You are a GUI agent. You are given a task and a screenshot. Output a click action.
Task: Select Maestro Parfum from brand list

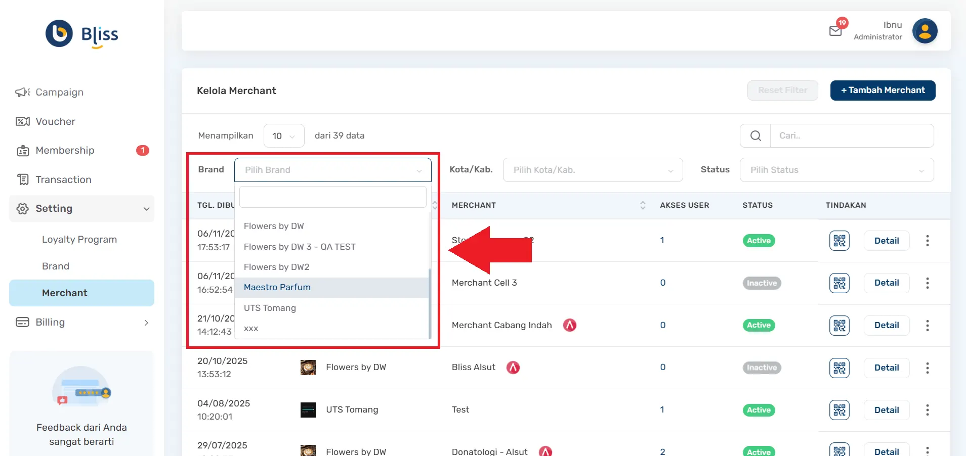point(277,287)
